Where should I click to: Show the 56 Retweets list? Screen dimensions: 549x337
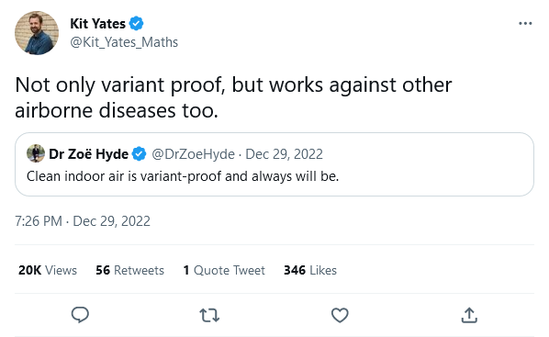(x=129, y=270)
